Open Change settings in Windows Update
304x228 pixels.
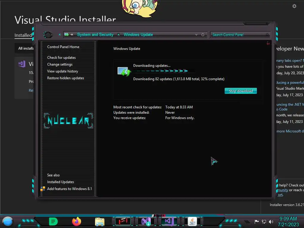coord(60,64)
